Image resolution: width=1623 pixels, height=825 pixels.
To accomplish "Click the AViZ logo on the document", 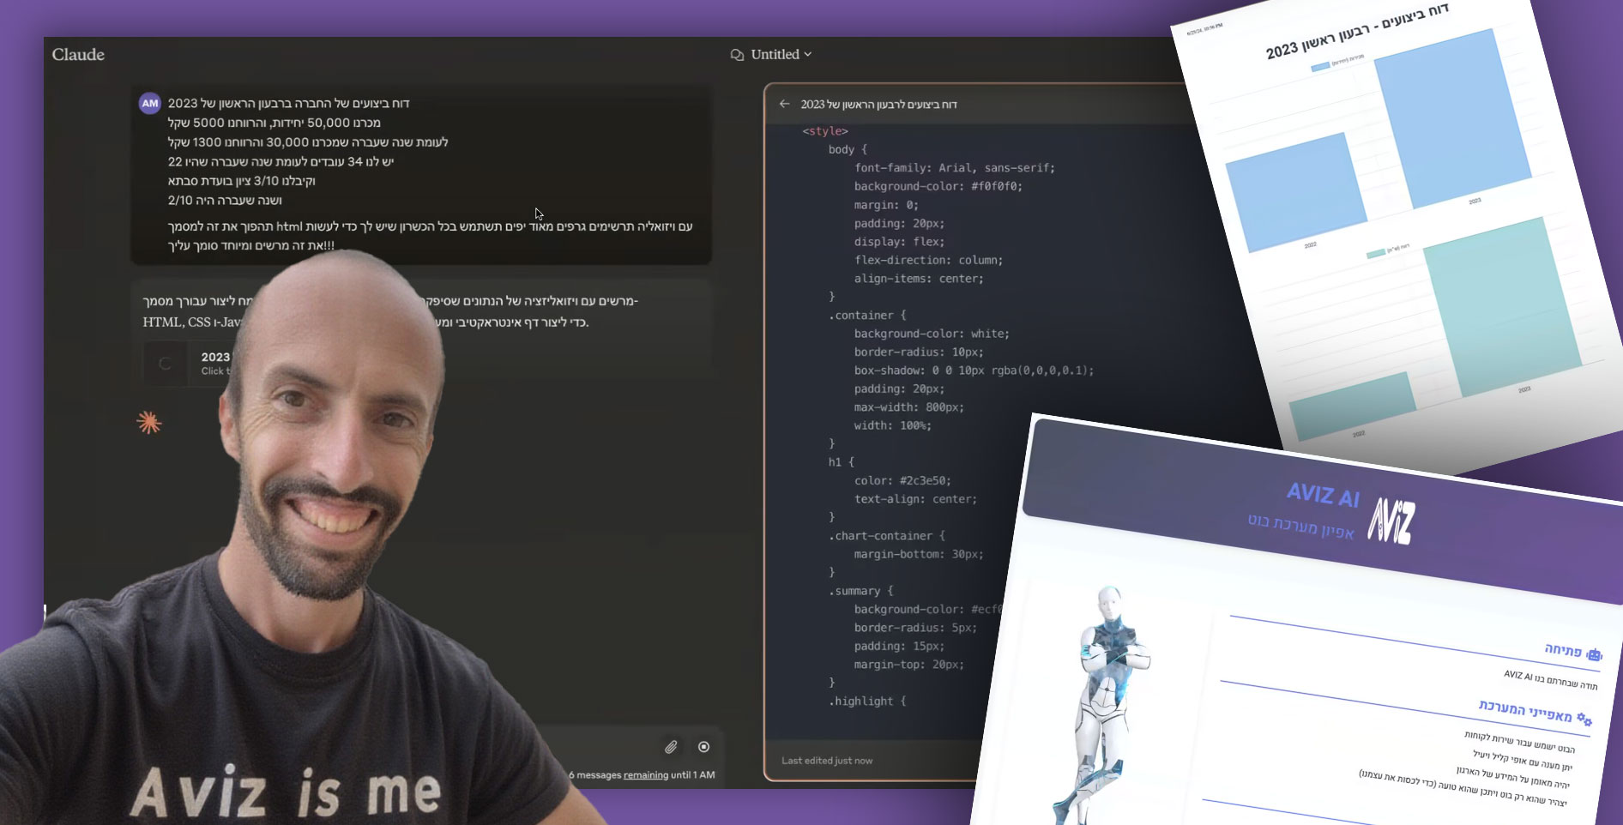I will point(1391,521).
